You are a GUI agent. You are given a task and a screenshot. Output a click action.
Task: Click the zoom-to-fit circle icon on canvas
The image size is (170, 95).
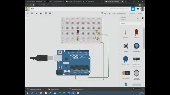pyautogui.click(x=28, y=18)
